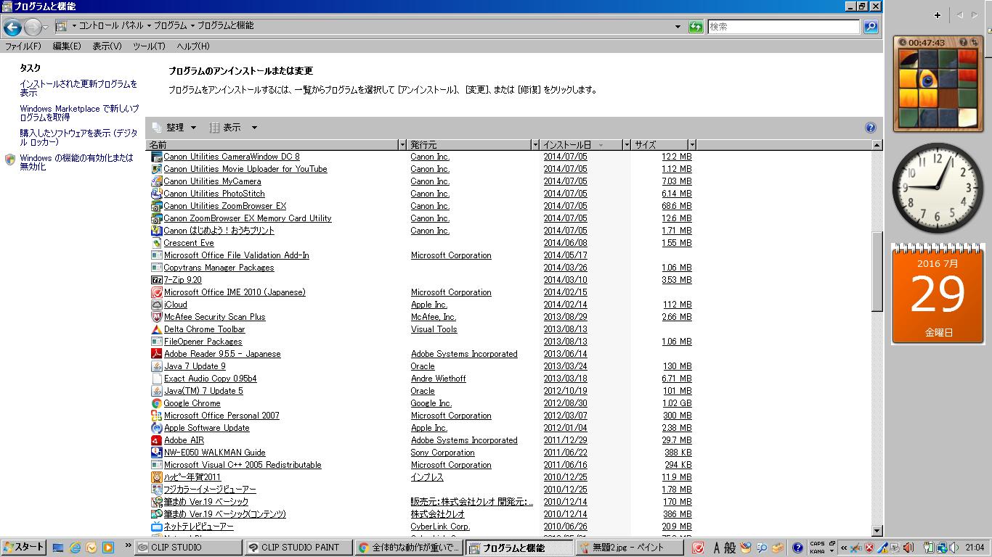This screenshot has width=992, height=557.
Task: Click the Crescent Eve program icon
Action: pos(156,243)
